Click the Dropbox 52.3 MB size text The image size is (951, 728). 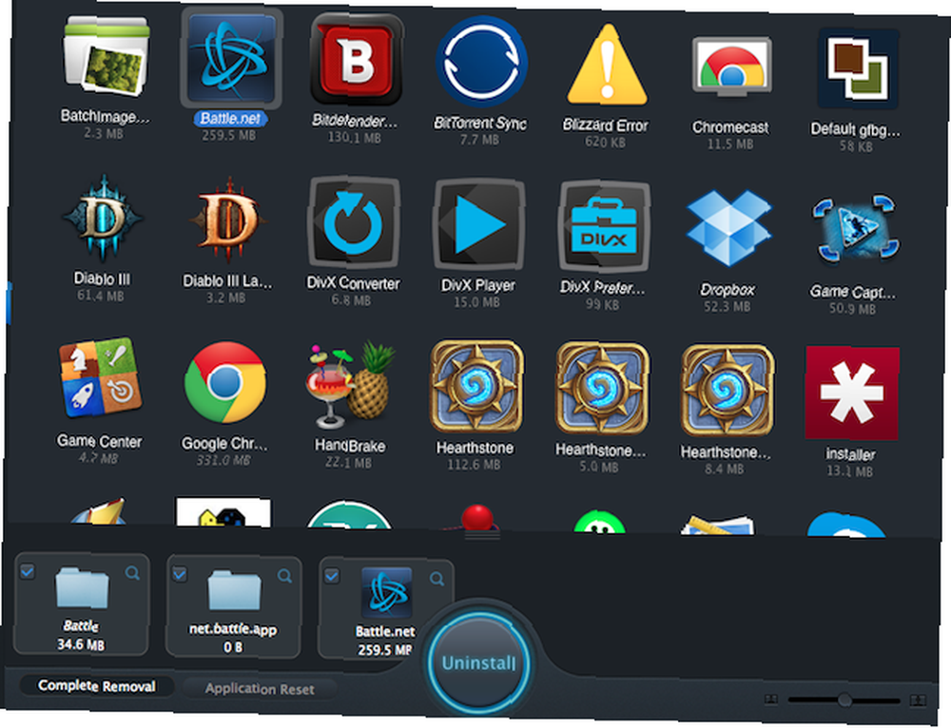(x=728, y=307)
